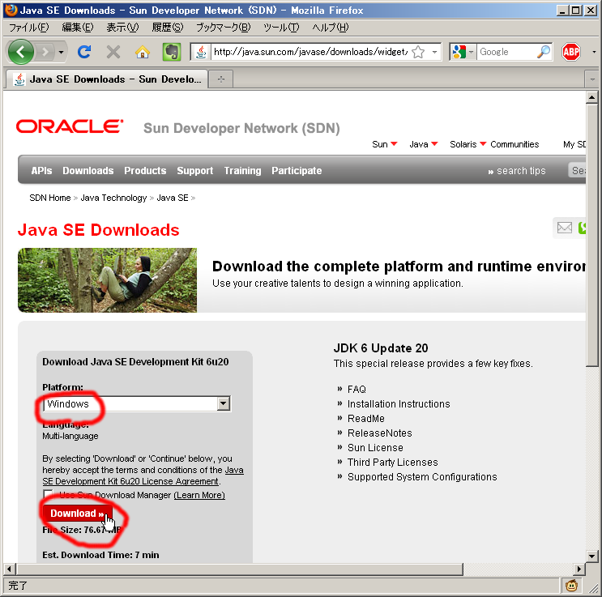The image size is (602, 597).
Task: Go to the Home page icon
Action: click(142, 52)
